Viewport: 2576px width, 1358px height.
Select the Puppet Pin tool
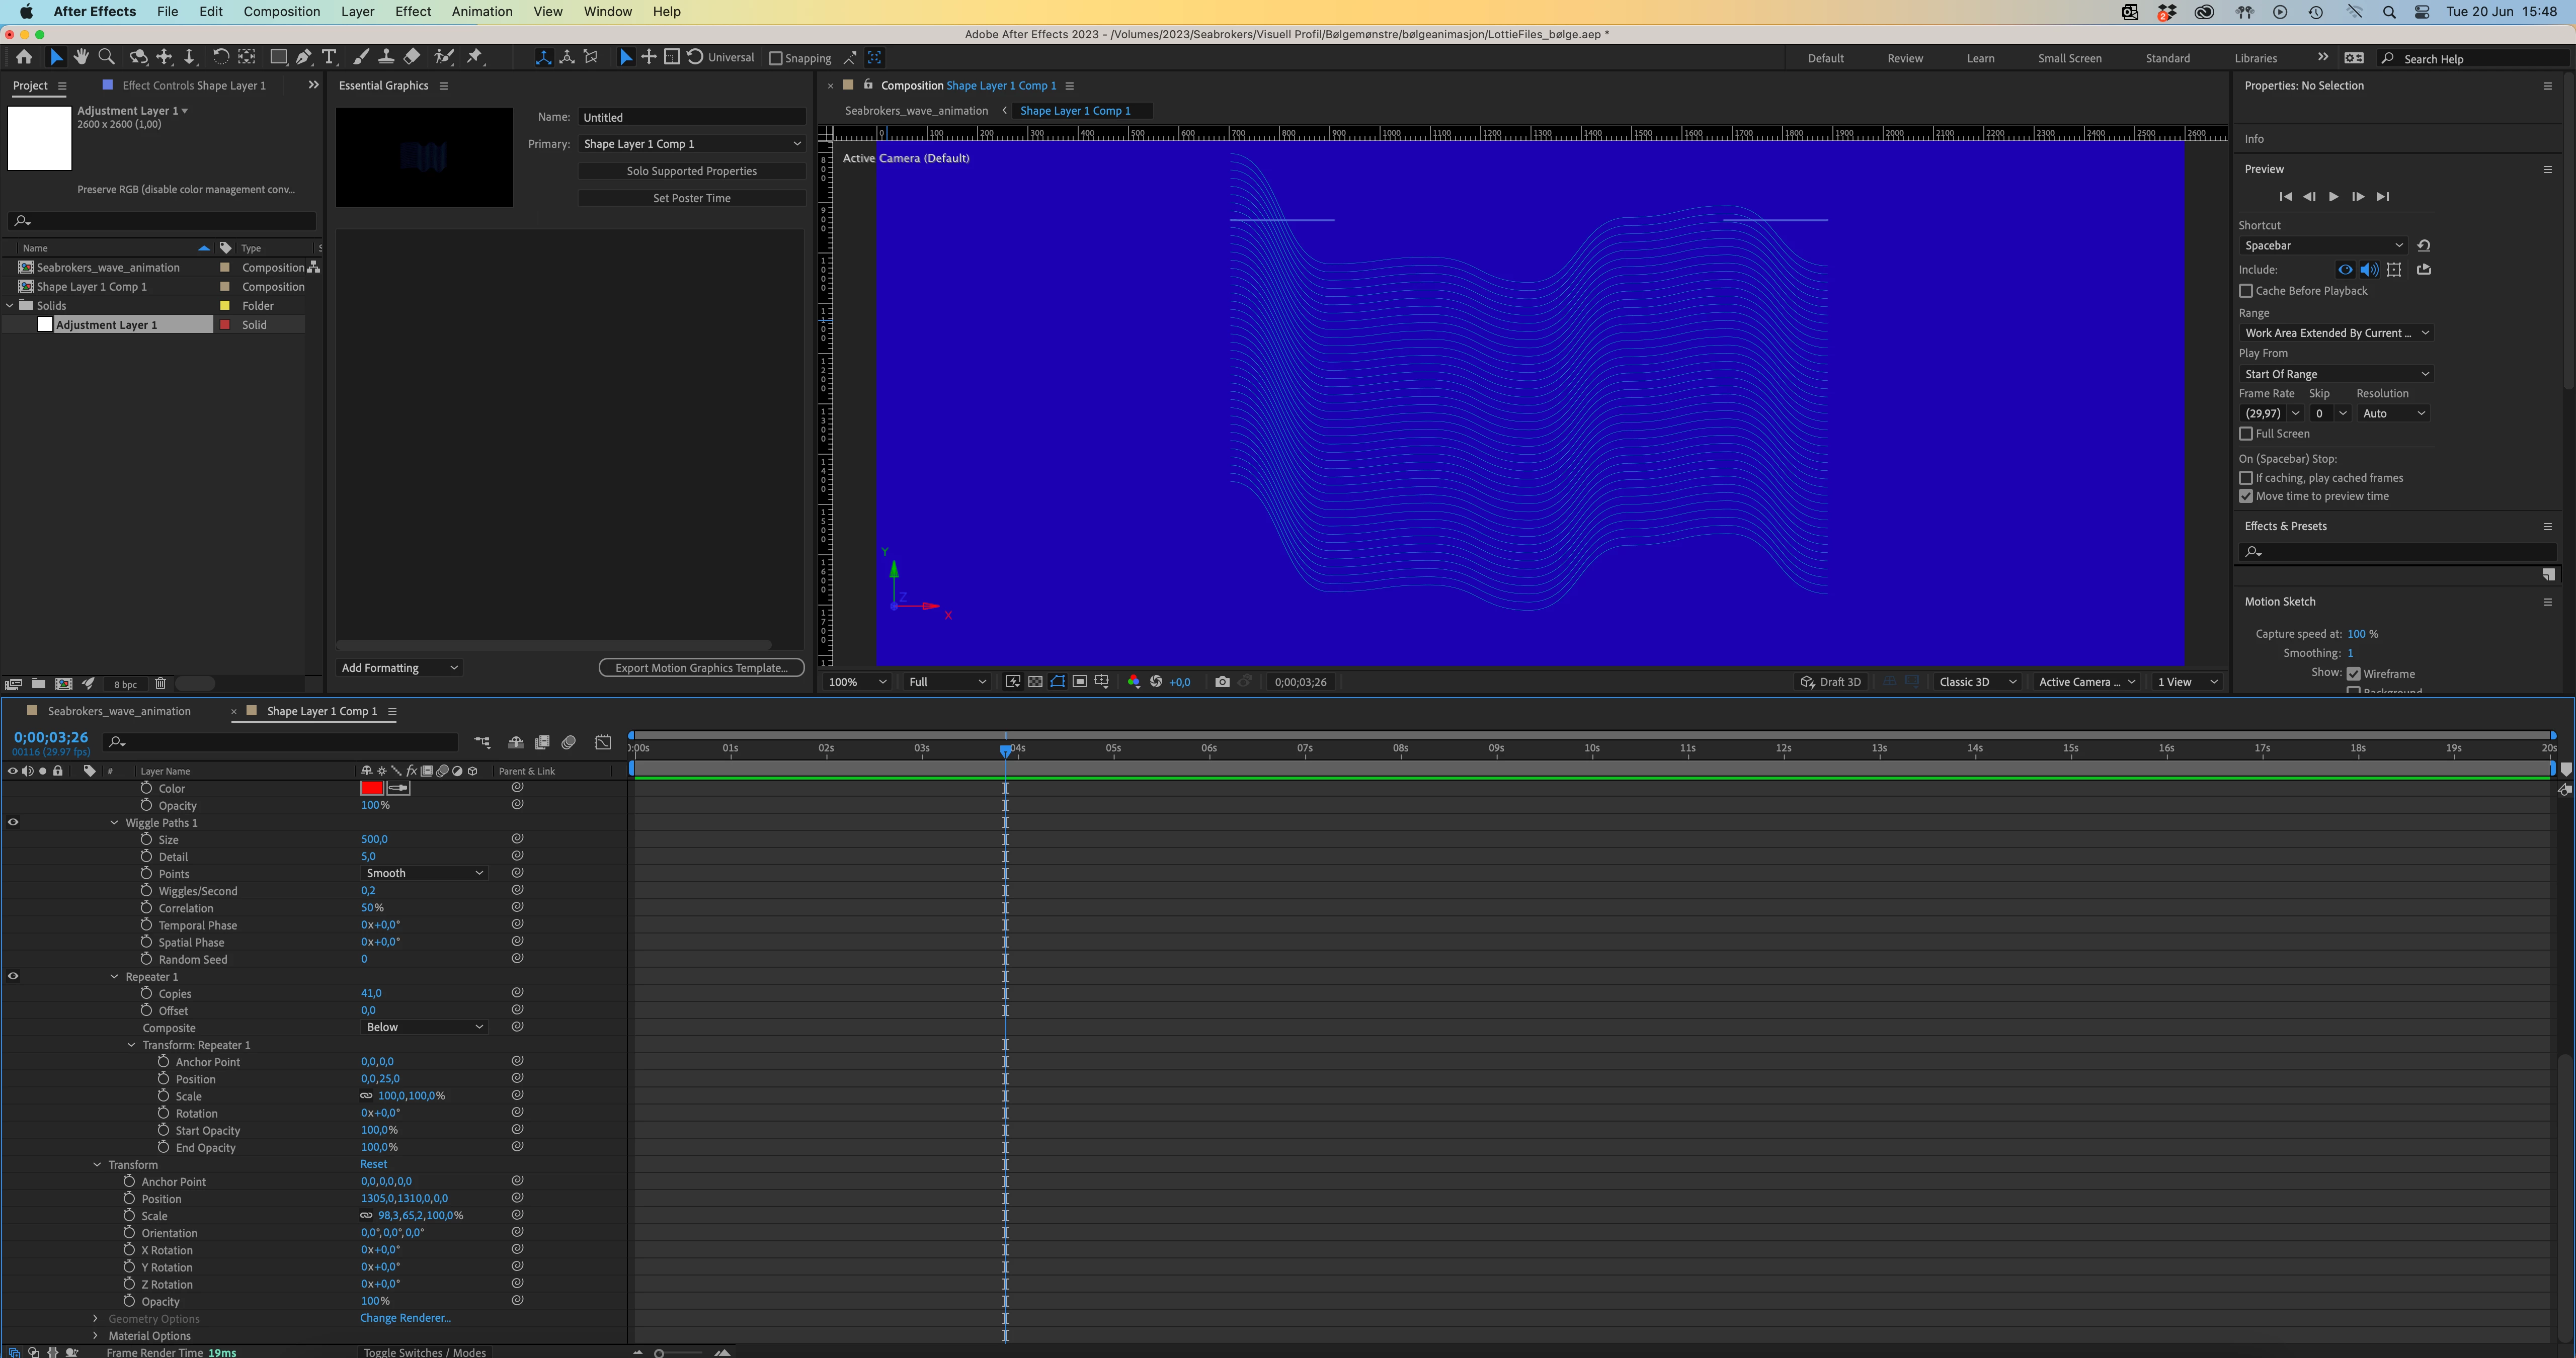click(475, 57)
